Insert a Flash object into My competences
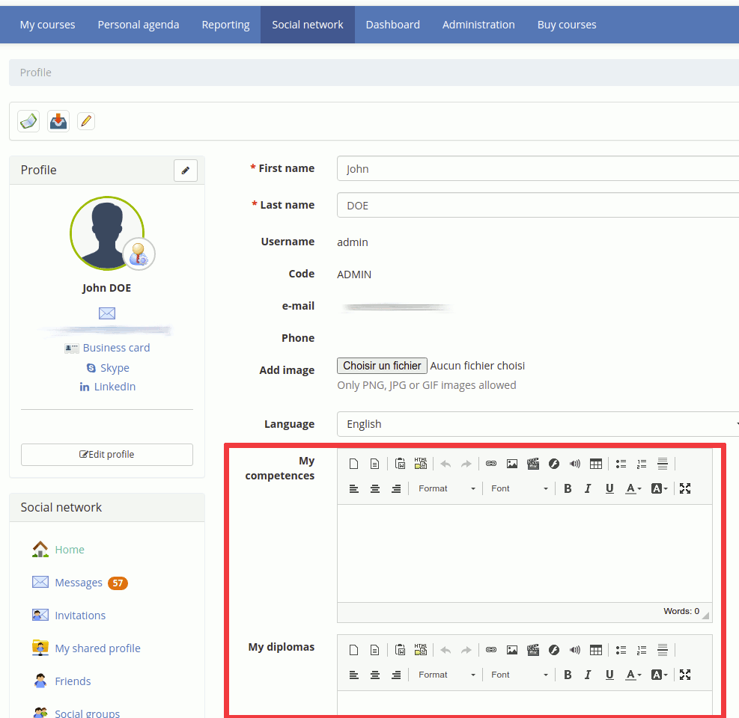 point(553,463)
